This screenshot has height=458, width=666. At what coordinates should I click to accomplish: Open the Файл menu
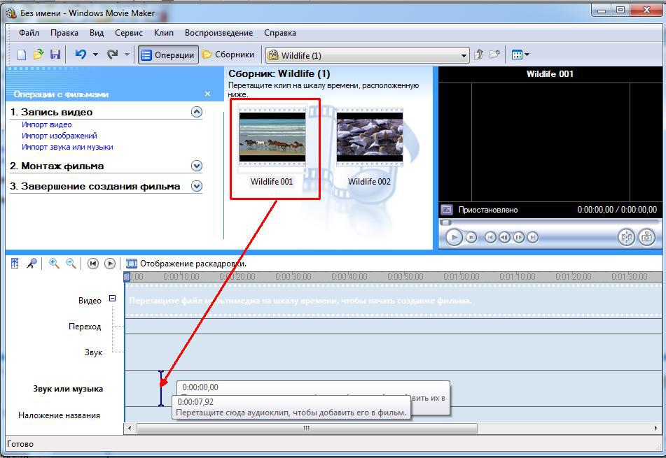pos(29,33)
